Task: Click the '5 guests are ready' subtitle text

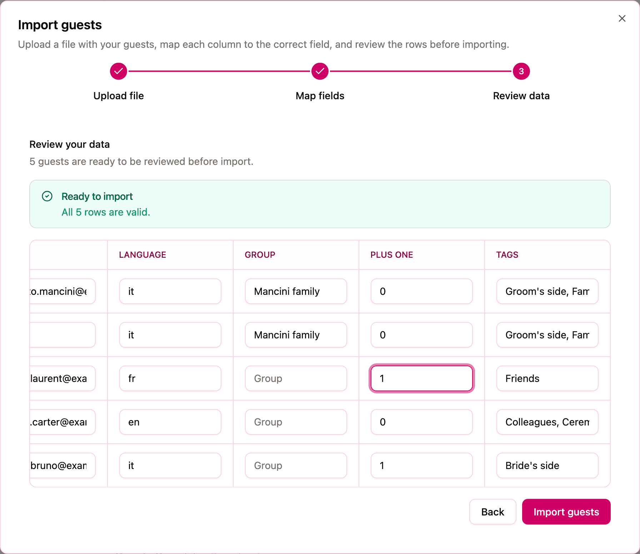Action: pyautogui.click(x=141, y=161)
